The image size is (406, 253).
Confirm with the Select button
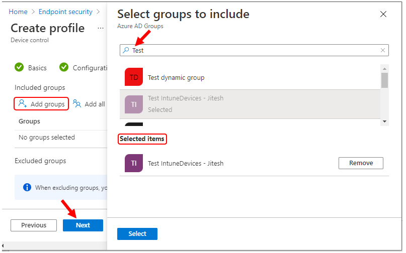click(137, 233)
